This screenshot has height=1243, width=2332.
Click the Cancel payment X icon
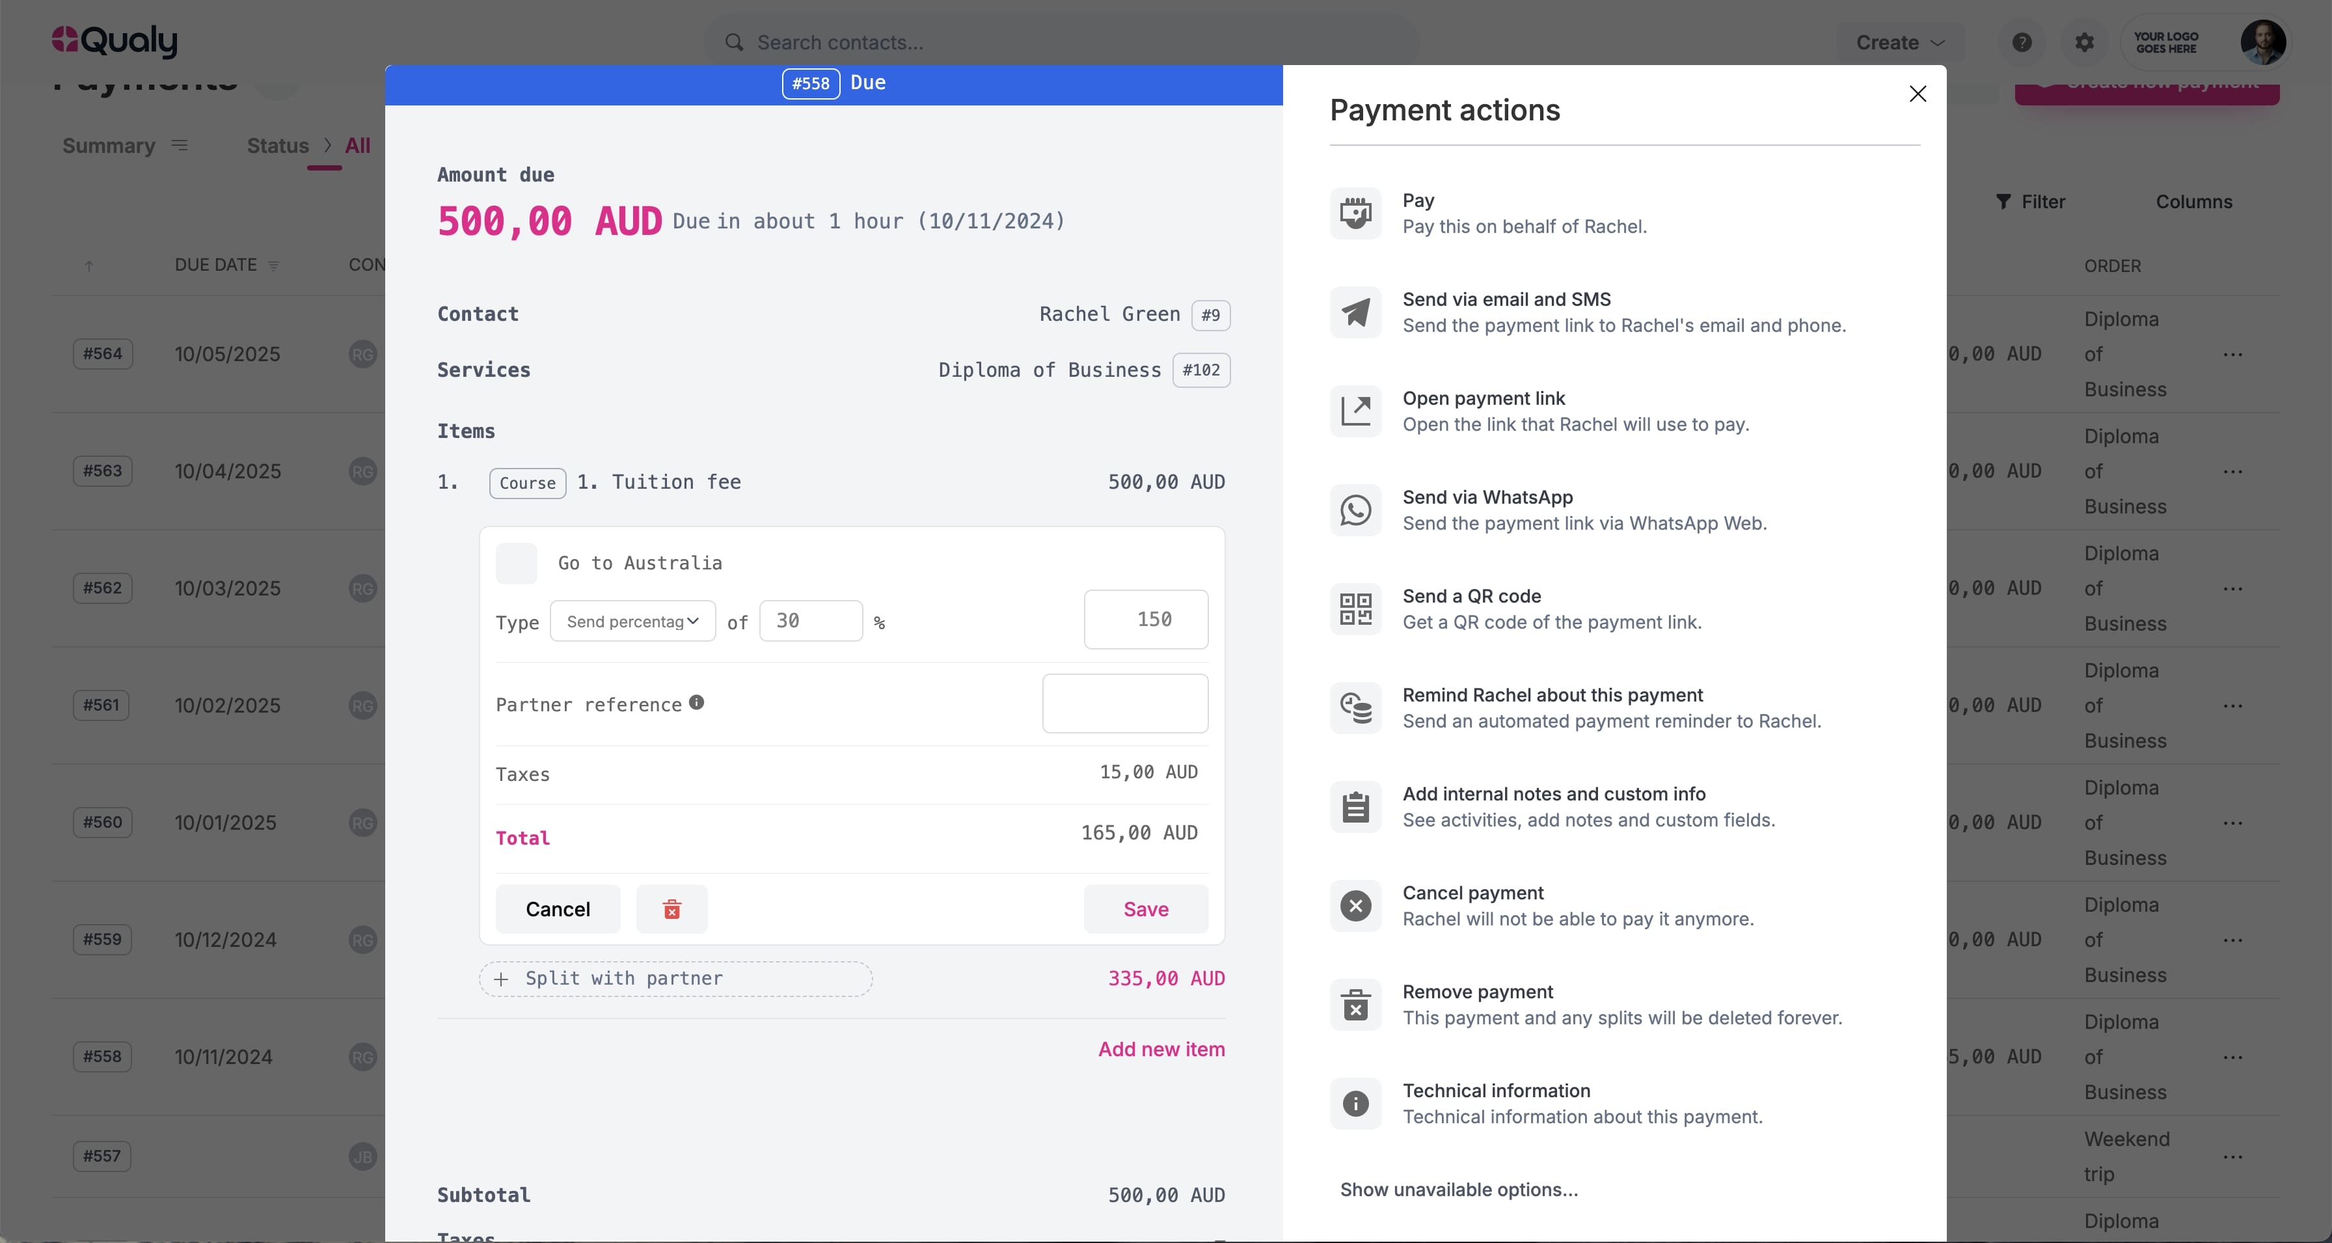[x=1355, y=905]
